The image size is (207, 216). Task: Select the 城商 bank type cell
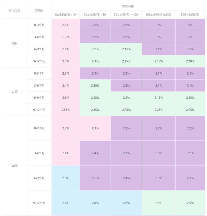click(15, 166)
